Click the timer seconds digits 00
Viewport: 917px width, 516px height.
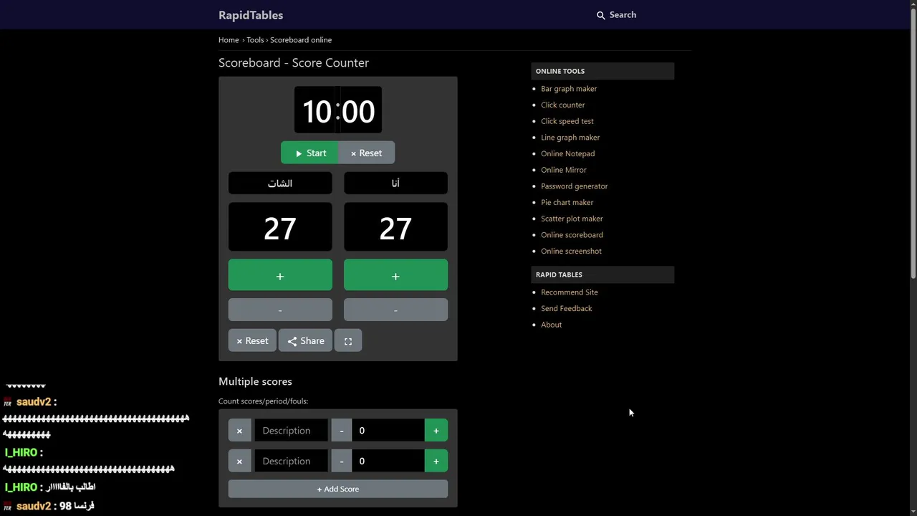tap(357, 111)
